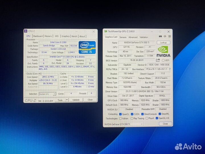This screenshot has width=205, height=154.
Task: Click the NVIDIA logo in GPU-Z
Action: [163, 51]
